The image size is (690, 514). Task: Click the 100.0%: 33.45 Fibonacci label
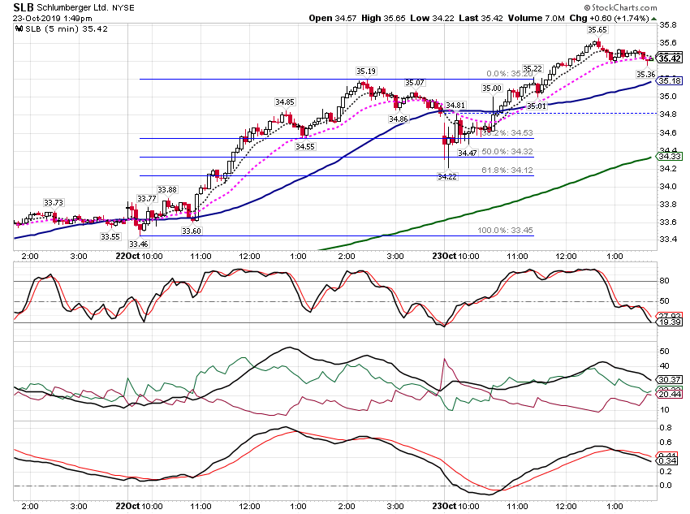point(505,231)
